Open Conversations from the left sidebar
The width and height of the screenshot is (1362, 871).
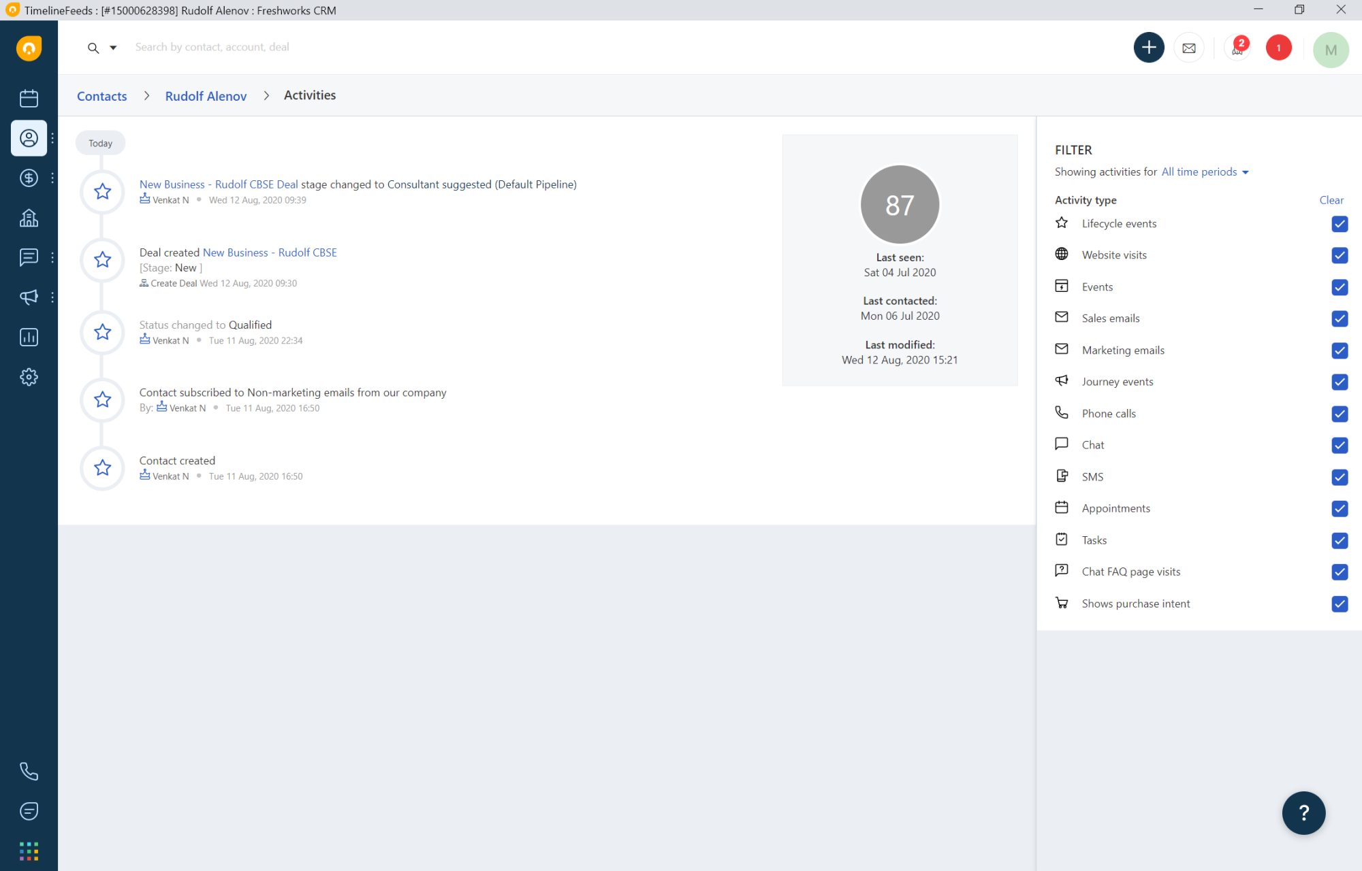[29, 257]
